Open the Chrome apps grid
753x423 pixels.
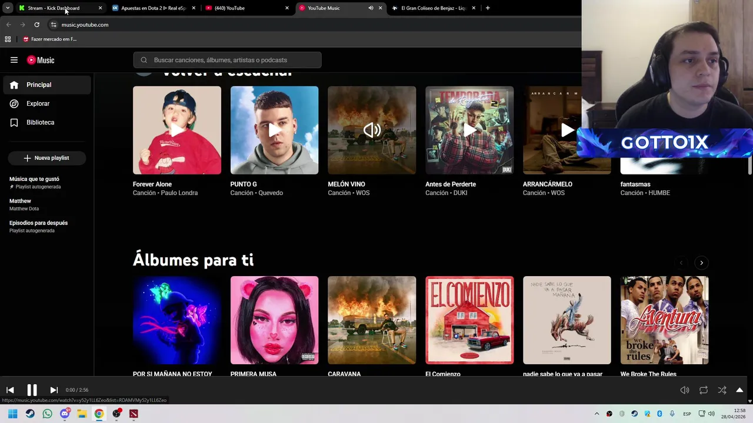[8, 39]
